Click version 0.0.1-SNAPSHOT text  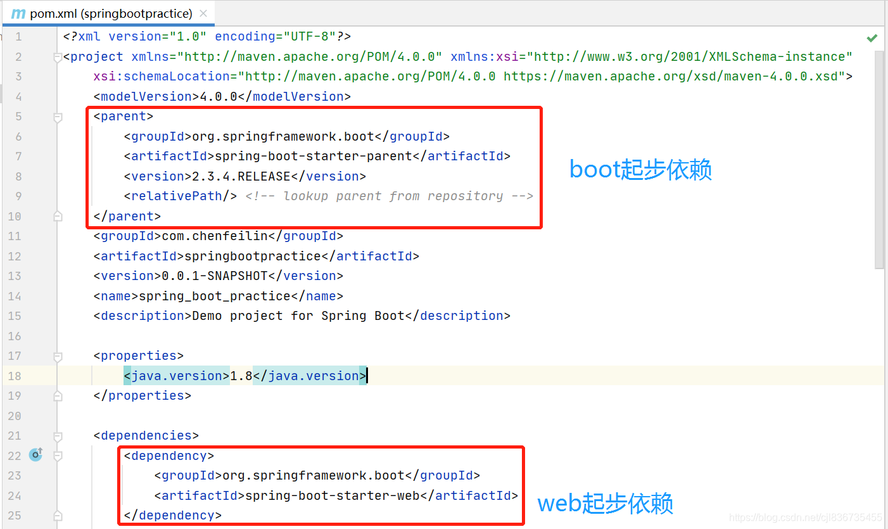(219, 276)
